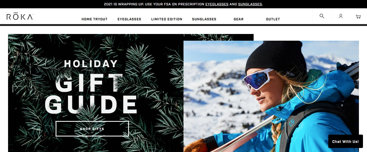Follow the Sunglasses link in top announcement
The height and width of the screenshot is (152, 367).
250,4
